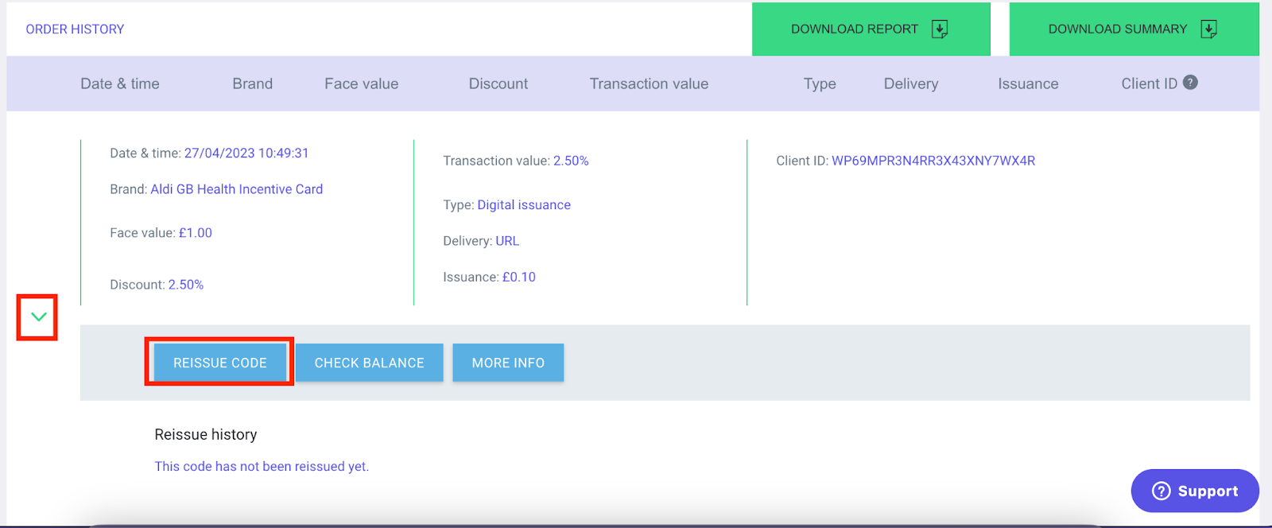Viewport: 1272px width, 528px height.
Task: Click the question mark icon in Support
Action: click(1161, 491)
